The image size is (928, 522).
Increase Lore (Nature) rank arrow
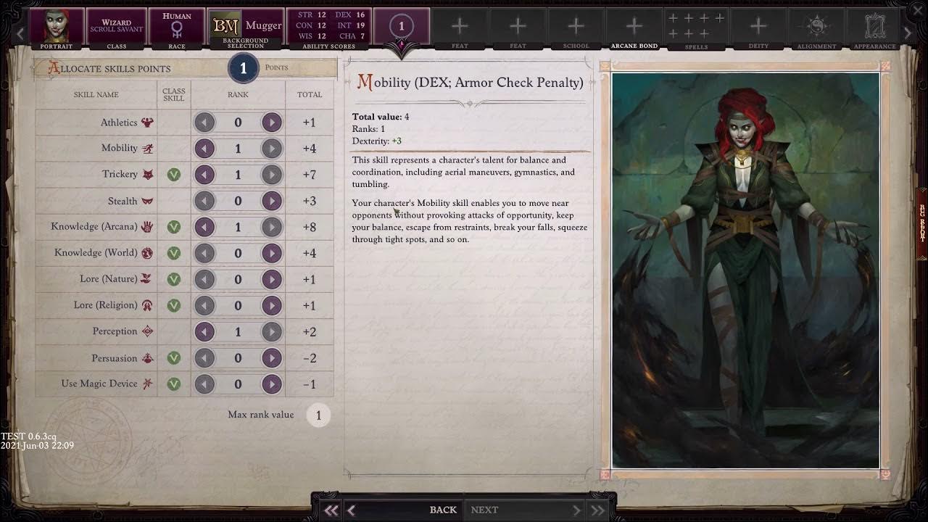[x=271, y=279]
